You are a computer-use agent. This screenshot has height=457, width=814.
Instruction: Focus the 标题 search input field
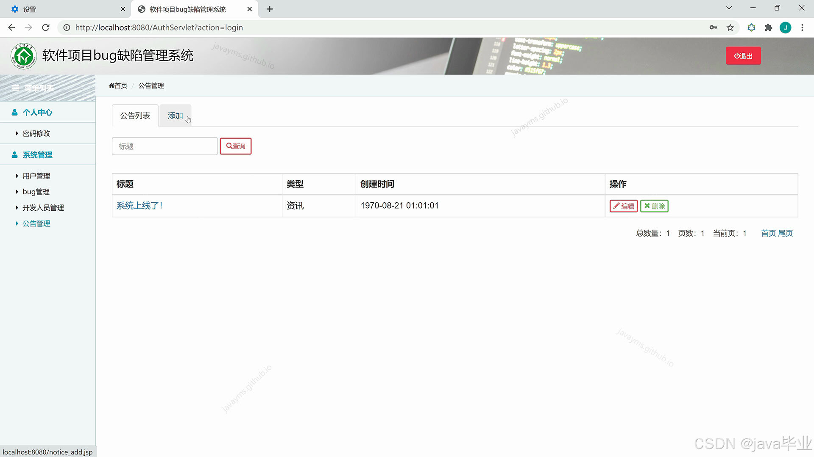tap(165, 146)
